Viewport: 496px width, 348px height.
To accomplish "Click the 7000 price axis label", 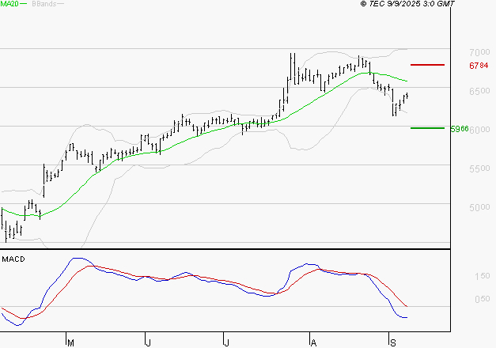I will [x=479, y=51].
